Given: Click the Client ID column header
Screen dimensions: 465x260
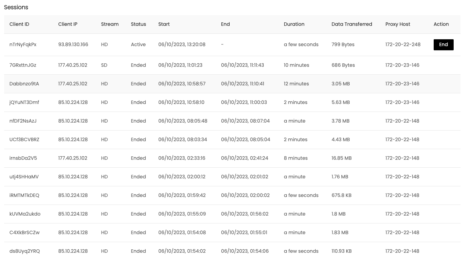Looking at the screenshot, I should pos(19,24).
